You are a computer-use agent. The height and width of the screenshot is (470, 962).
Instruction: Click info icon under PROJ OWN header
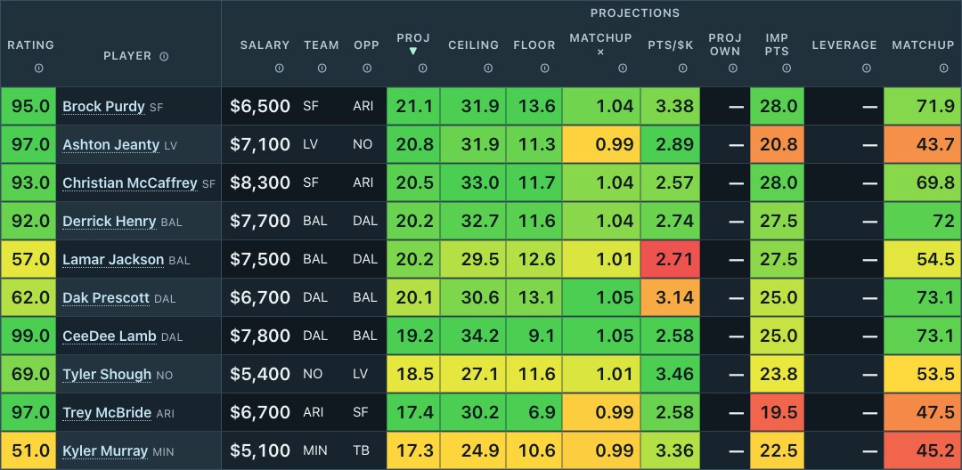pos(733,69)
